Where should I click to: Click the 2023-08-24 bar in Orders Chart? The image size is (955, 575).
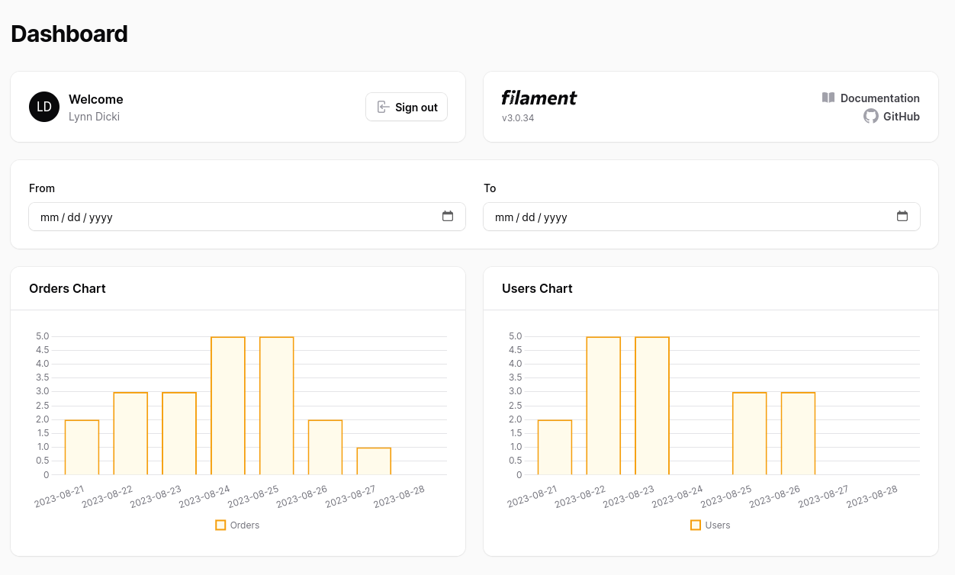(228, 406)
